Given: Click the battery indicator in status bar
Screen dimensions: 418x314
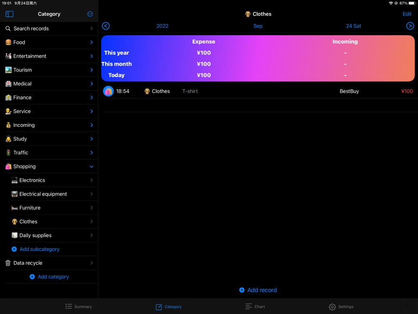Looking at the screenshot, I should [412, 3].
